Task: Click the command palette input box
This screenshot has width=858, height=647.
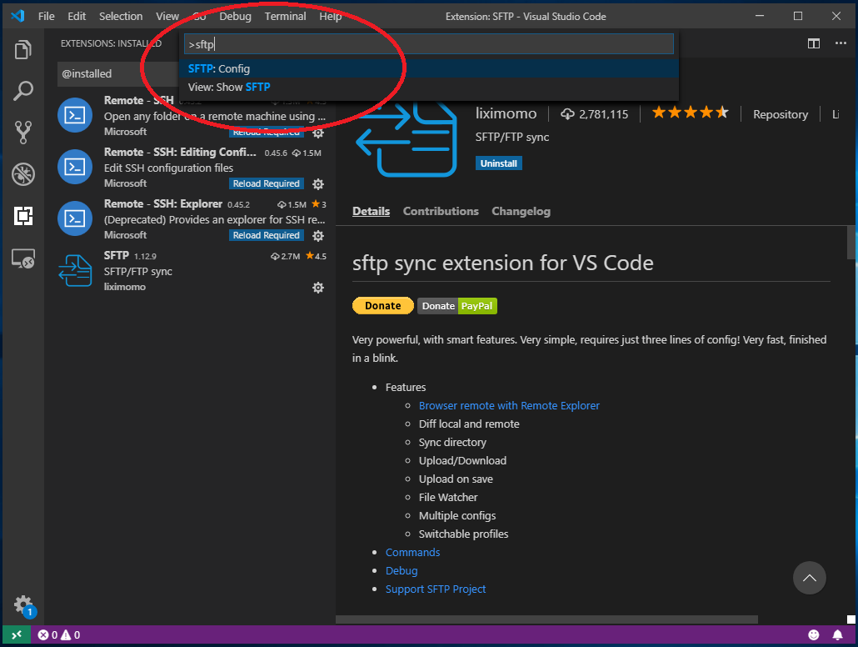Action: point(429,44)
